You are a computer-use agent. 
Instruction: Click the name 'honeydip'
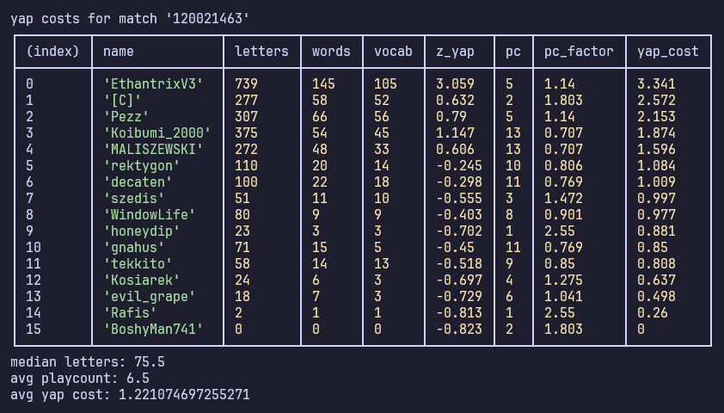click(x=142, y=231)
